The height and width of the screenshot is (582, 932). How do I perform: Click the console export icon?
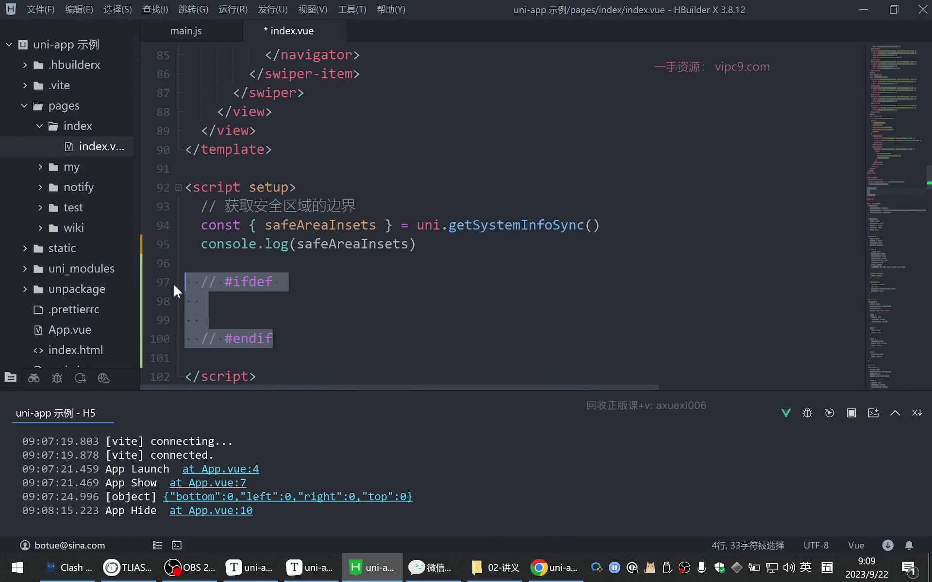(x=873, y=413)
